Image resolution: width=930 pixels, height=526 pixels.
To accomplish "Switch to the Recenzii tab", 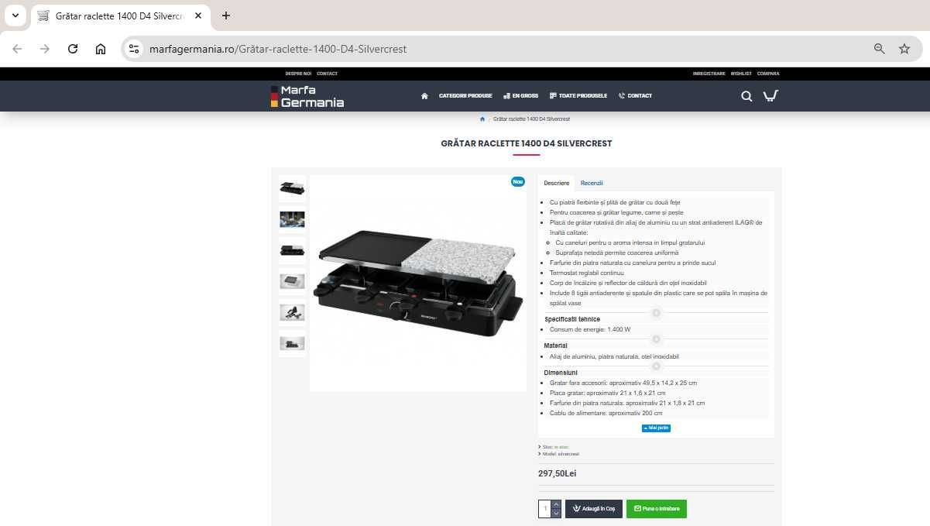I will [592, 183].
